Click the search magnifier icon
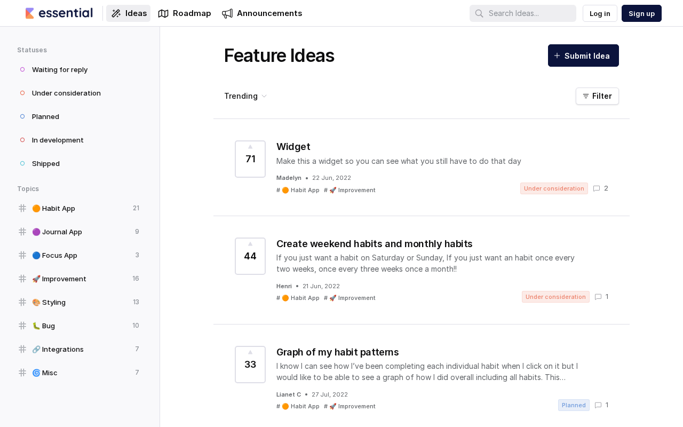This screenshot has width=683, height=427. coord(479,13)
